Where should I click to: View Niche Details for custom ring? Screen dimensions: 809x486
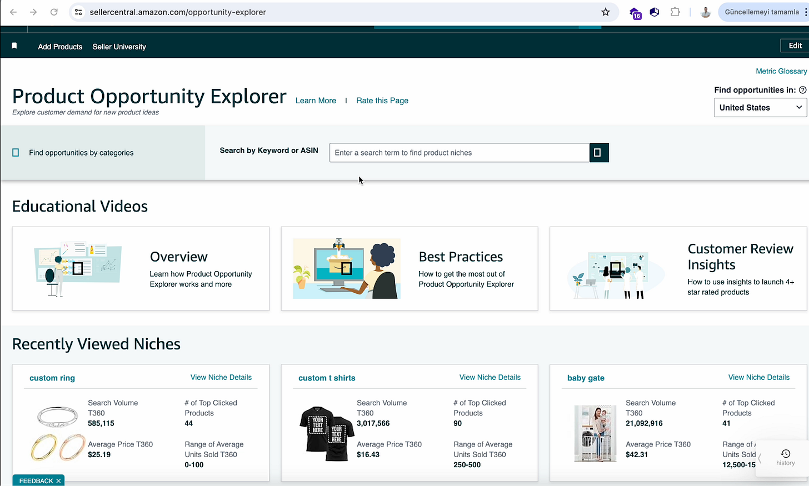[x=221, y=377]
